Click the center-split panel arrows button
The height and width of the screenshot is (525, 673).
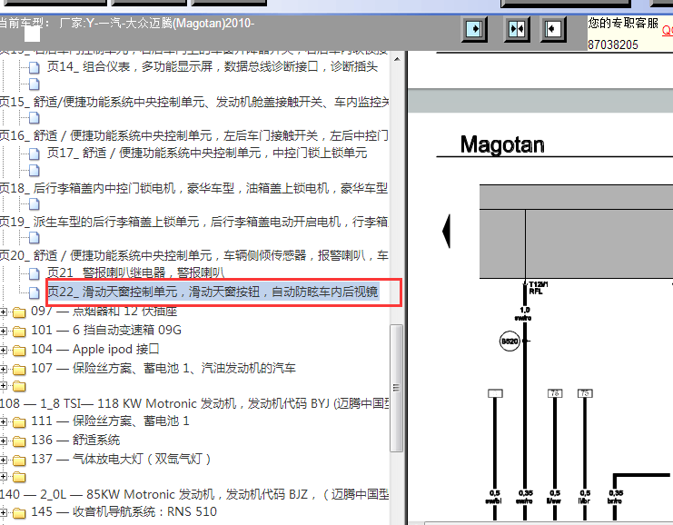point(517,29)
